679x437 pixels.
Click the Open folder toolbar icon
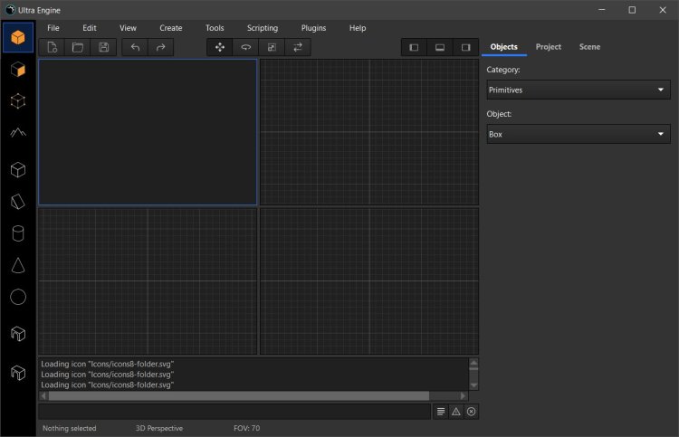coord(78,47)
